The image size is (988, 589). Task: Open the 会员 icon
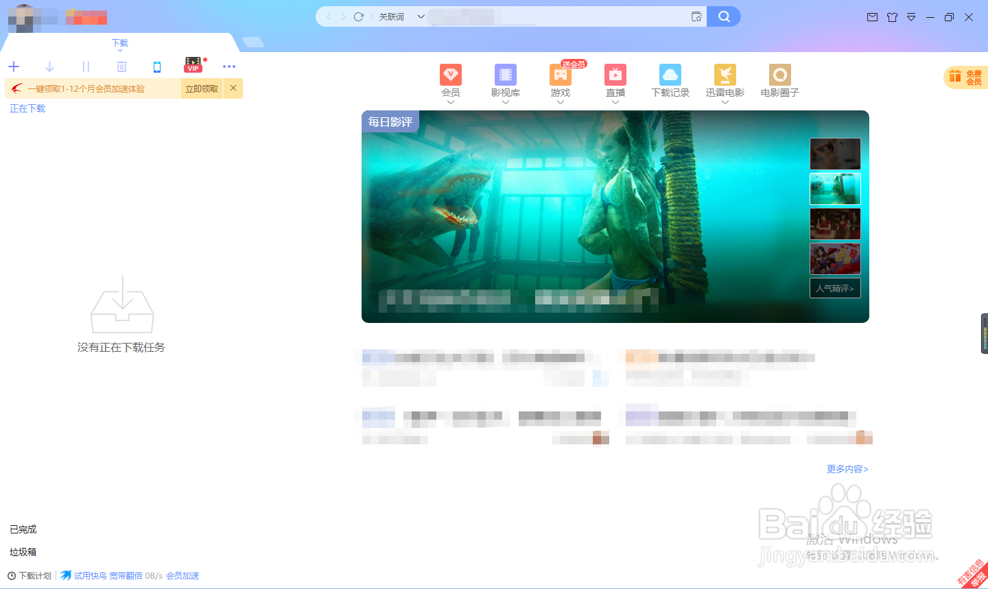click(451, 75)
